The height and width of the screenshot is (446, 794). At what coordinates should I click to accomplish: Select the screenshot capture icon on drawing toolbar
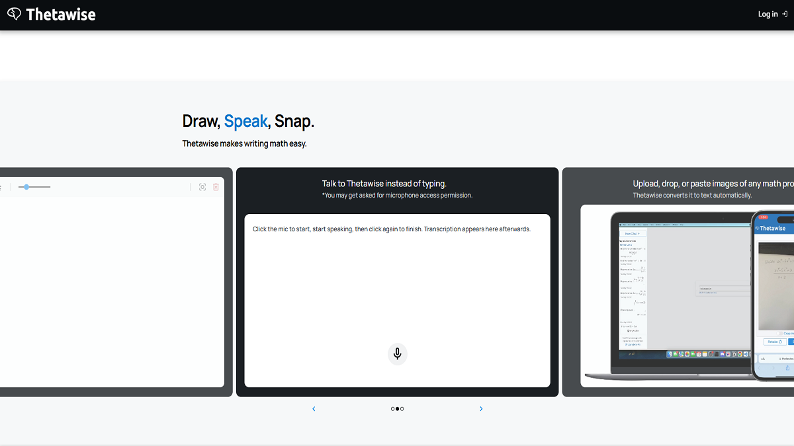[x=202, y=187]
